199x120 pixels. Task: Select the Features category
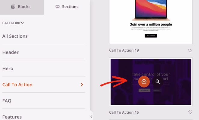pyautogui.click(x=12, y=117)
